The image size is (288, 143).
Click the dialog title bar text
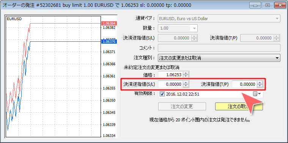click(97, 5)
